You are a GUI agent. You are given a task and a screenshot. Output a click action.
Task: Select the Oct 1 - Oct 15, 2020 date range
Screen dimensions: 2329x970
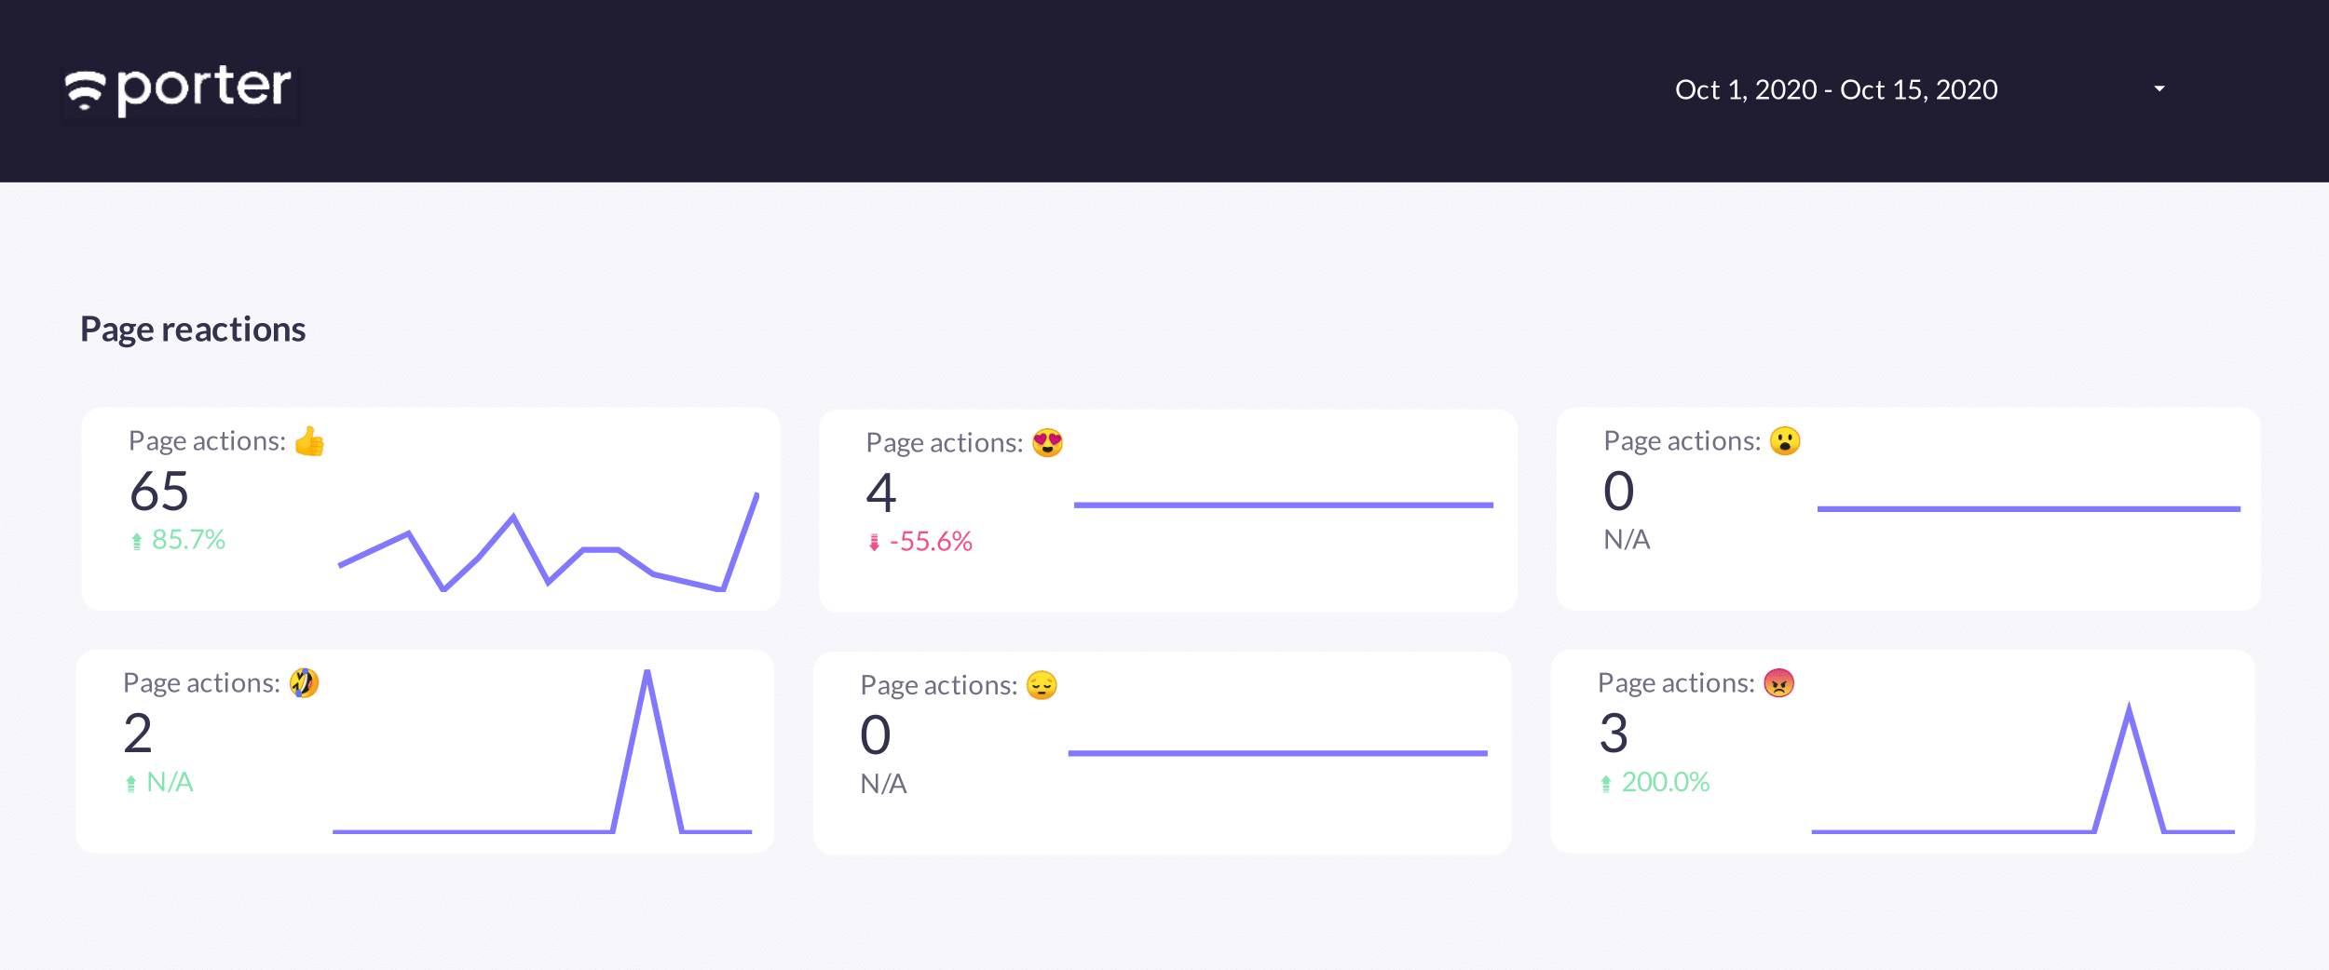pyautogui.click(x=1836, y=89)
